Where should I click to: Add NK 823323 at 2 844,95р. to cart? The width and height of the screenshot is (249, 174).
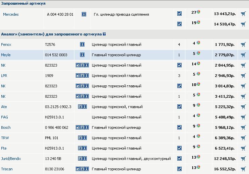(243, 65)
